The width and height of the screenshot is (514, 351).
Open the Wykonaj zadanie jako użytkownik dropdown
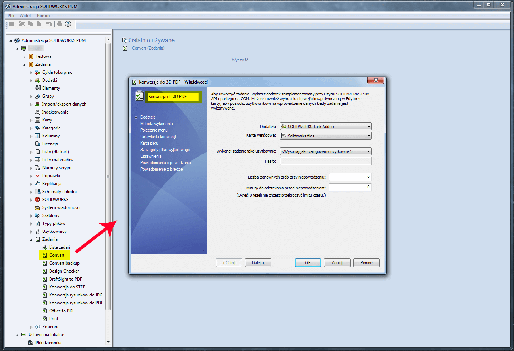326,151
